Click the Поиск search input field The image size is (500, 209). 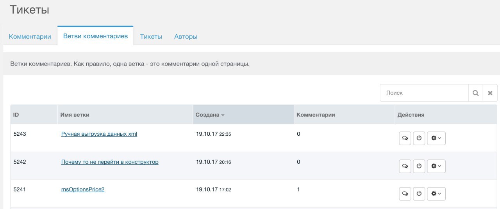point(424,93)
